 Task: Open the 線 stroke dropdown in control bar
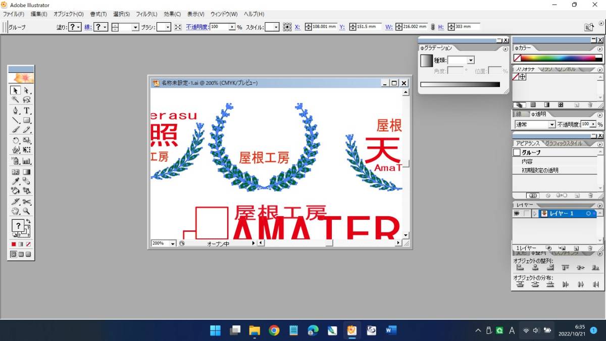coord(101,27)
